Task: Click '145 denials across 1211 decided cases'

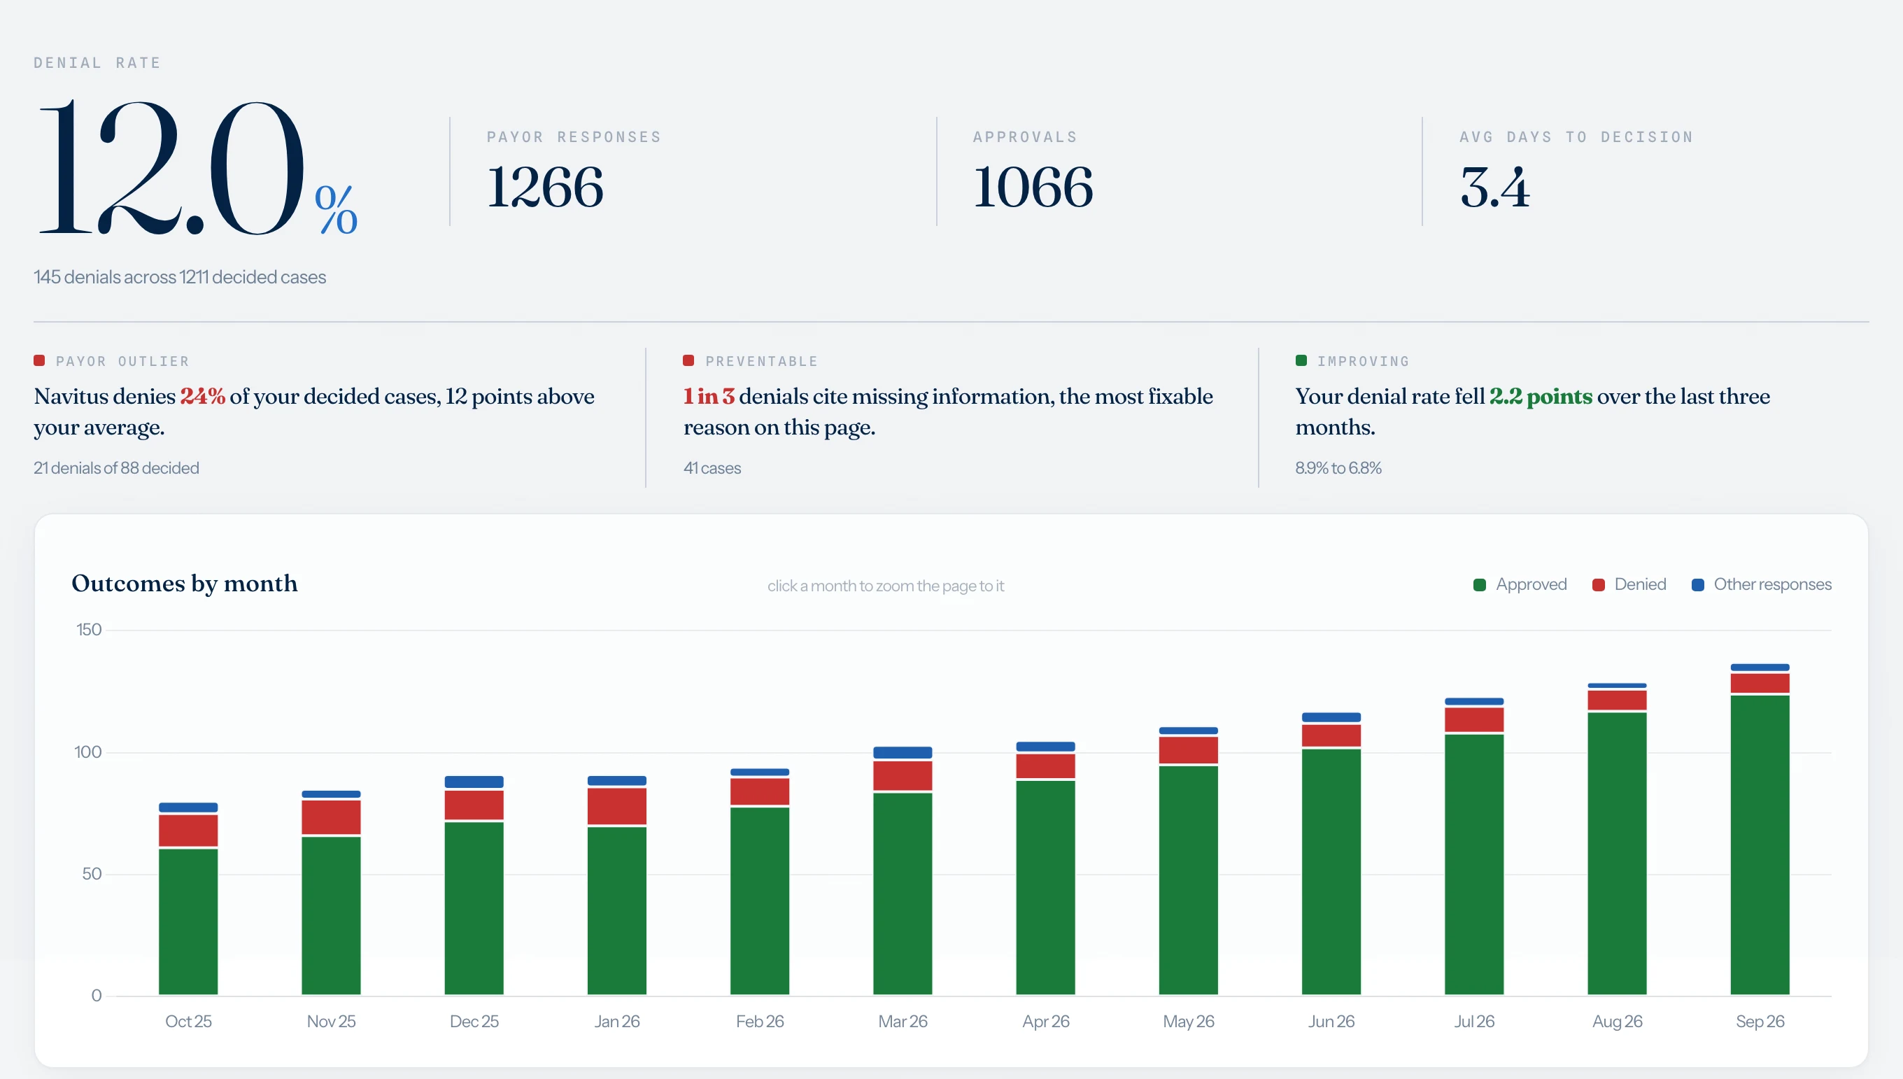Action: click(180, 276)
